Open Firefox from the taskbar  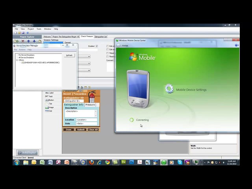pos(91,162)
